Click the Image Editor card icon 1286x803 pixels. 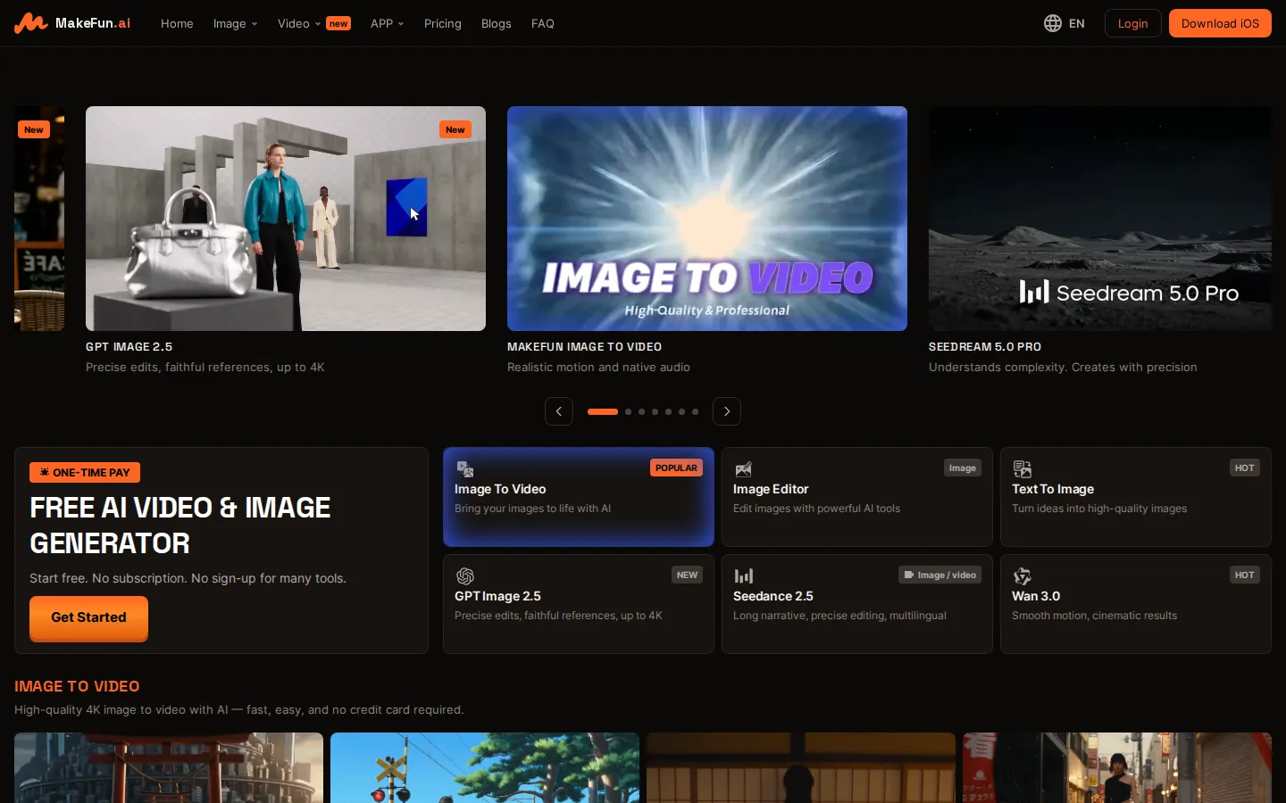pyautogui.click(x=743, y=469)
